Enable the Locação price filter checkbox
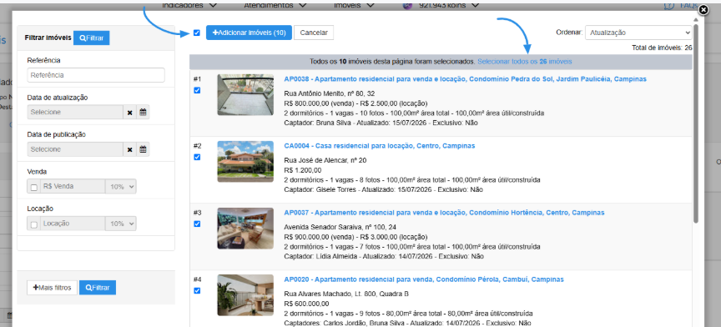This screenshot has height=327, width=721. pyautogui.click(x=33, y=224)
